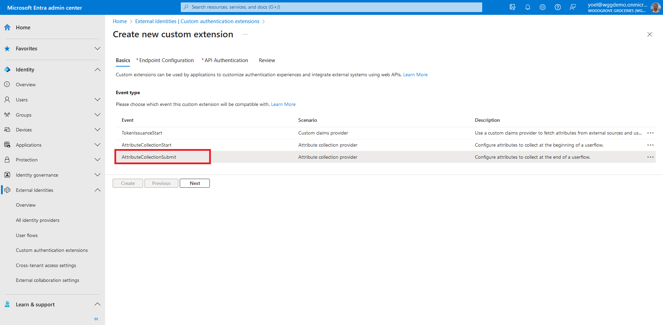The height and width of the screenshot is (325, 663).
Task: Open the settings gear icon
Action: click(542, 7)
